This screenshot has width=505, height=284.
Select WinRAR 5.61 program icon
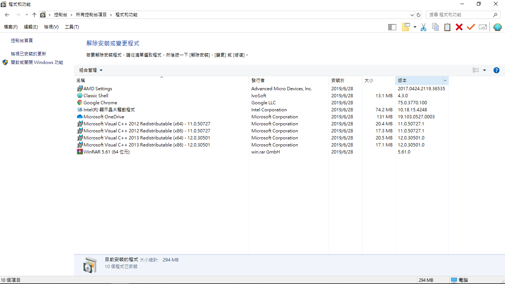[x=80, y=152]
